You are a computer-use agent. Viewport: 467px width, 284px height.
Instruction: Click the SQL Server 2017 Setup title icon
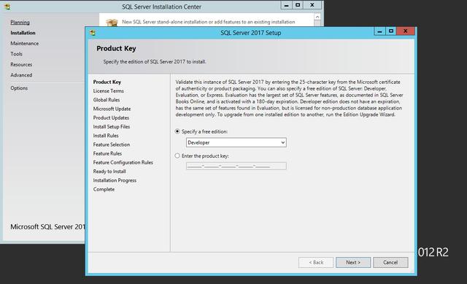coord(93,33)
